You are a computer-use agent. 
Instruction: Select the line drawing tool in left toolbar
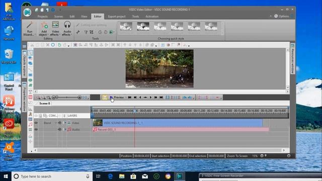(30, 70)
